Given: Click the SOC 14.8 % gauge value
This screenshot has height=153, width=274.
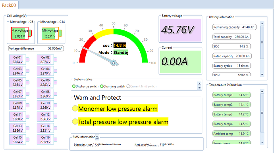Looking at the screenshot, I should 120,45.
